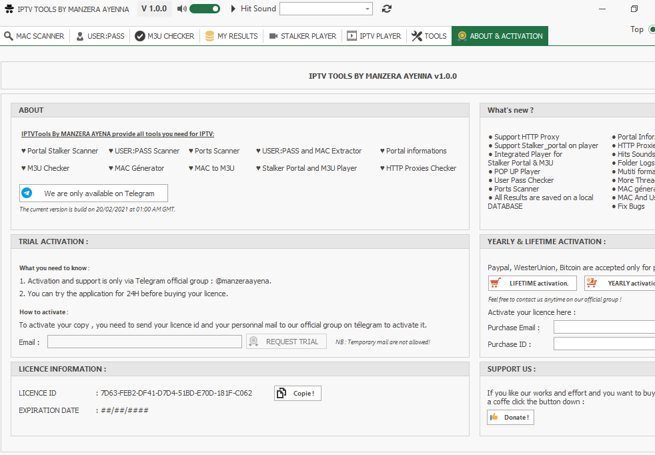655x455 pixels.
Task: Click the Donate! button
Action: tap(510, 417)
